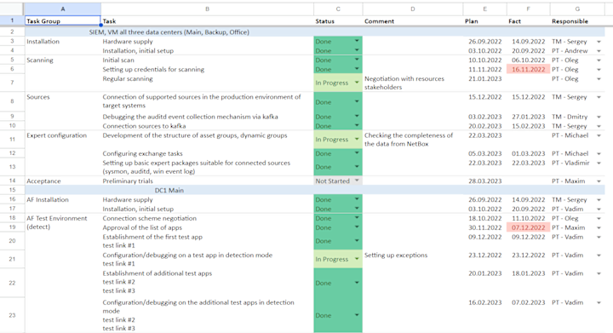The height and width of the screenshot is (333, 613).
Task: Click the Responsible header cell
Action: (577, 21)
